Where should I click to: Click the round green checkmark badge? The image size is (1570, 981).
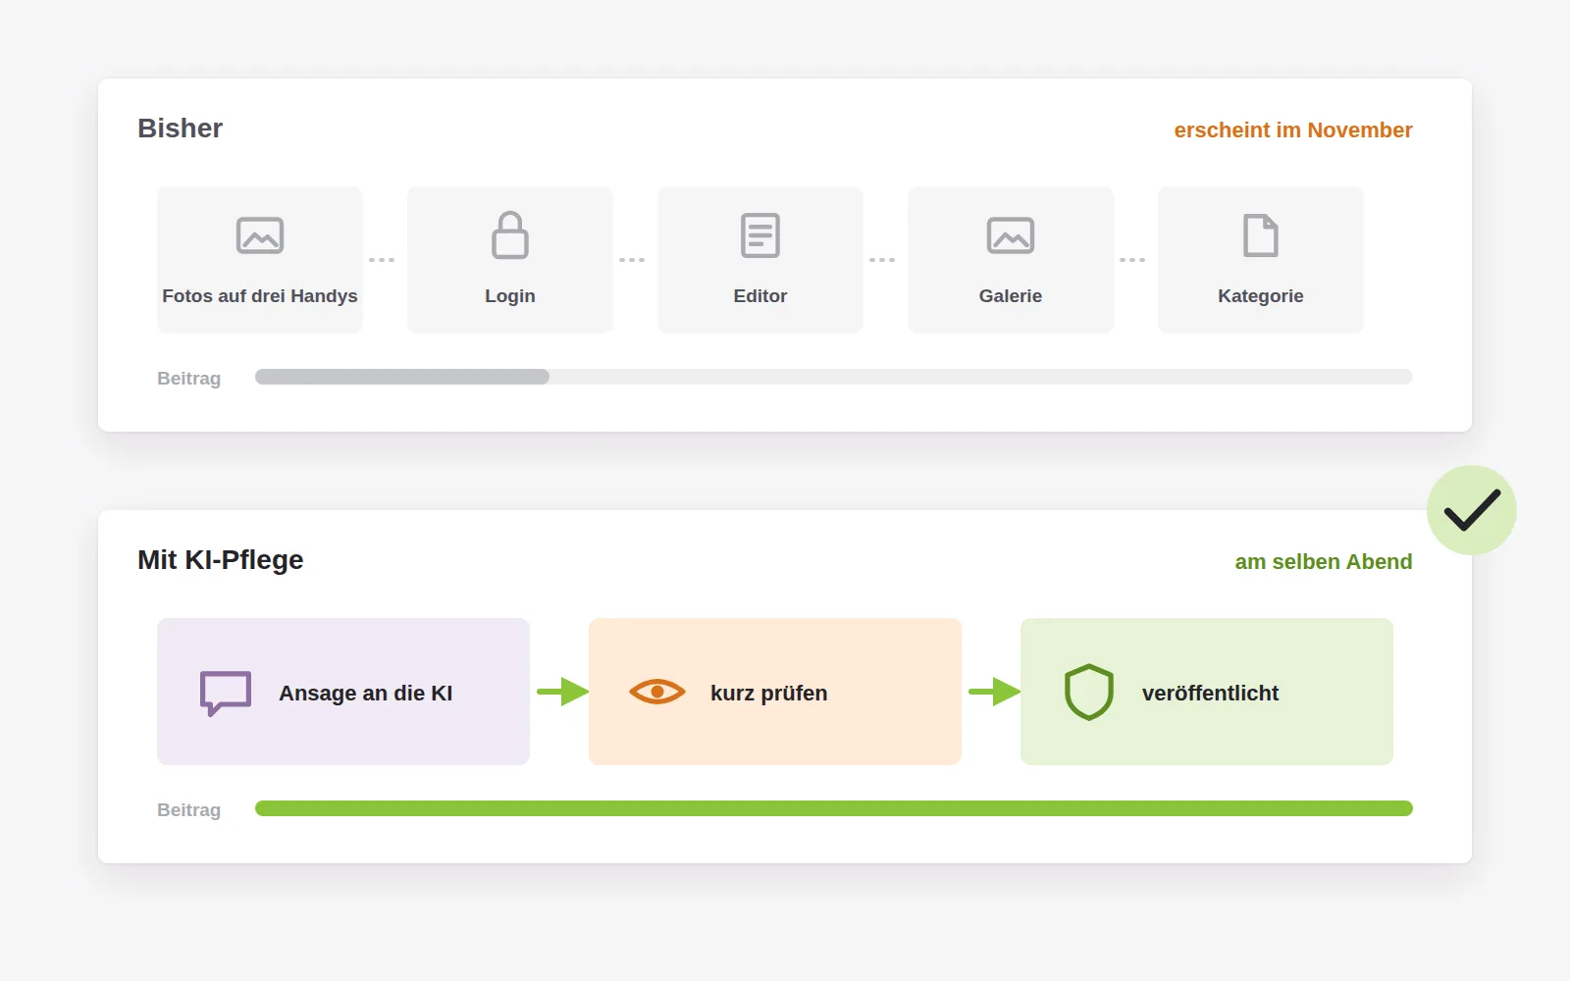point(1472,510)
